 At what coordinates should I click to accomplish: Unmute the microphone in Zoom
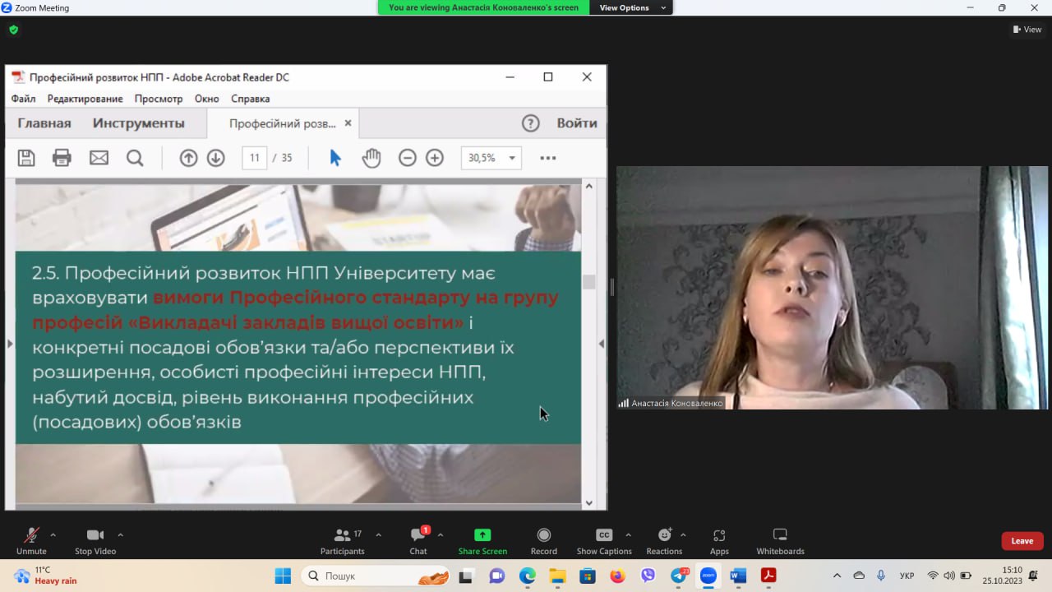(31, 541)
